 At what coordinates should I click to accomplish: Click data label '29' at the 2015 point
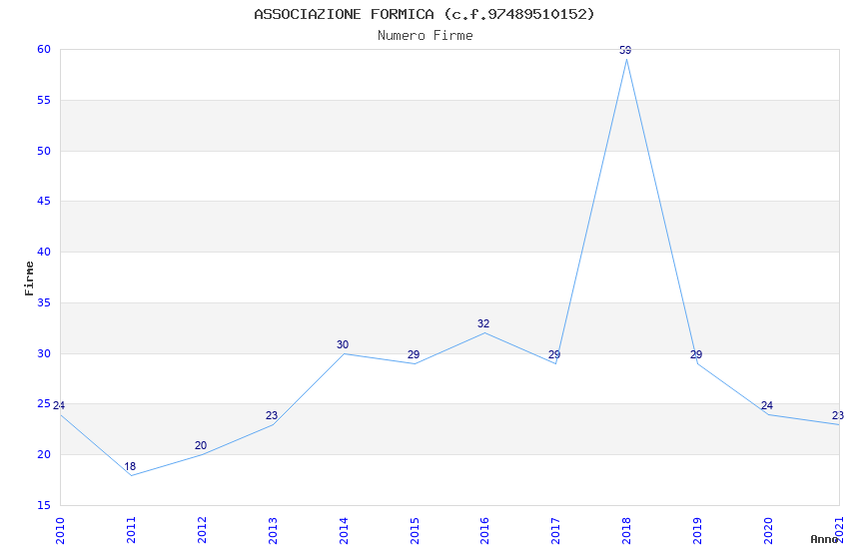point(414,354)
